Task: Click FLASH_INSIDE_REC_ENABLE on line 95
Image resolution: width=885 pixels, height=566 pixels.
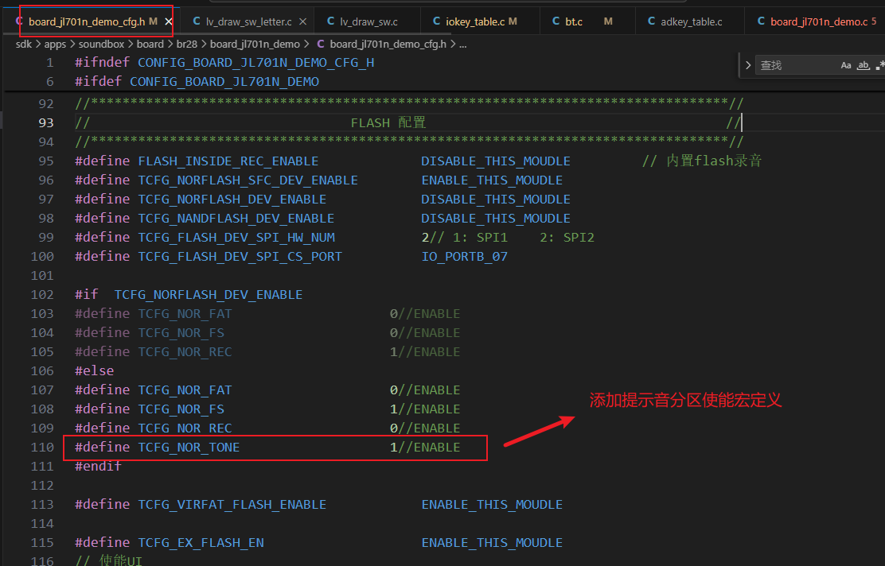Action: click(x=228, y=161)
